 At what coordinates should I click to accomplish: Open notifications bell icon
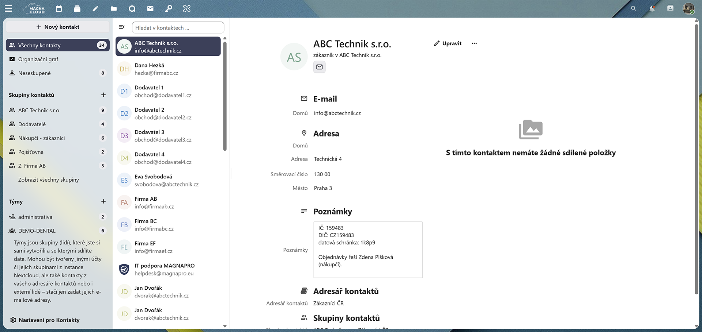(652, 9)
